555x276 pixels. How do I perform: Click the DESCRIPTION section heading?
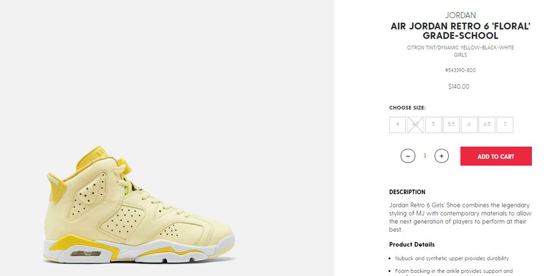[x=407, y=192]
